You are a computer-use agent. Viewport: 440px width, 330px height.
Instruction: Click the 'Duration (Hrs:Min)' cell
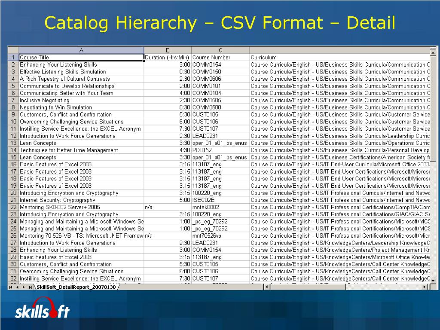tap(168, 58)
